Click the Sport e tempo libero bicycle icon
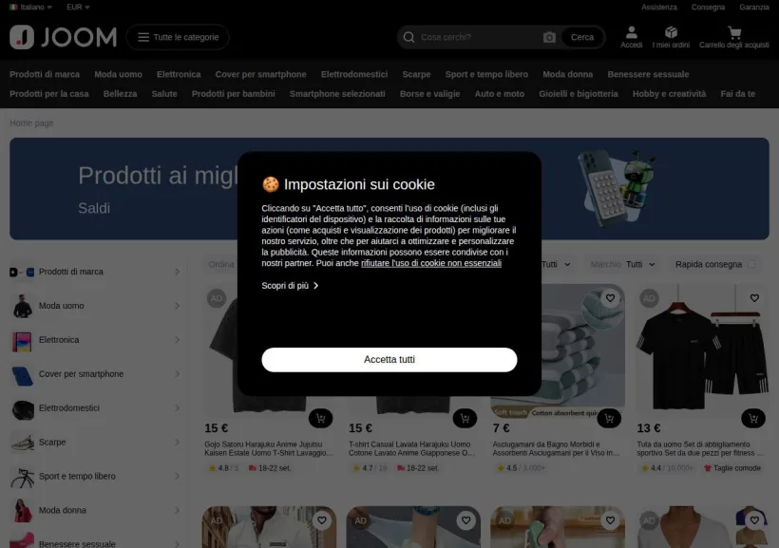 click(x=23, y=477)
